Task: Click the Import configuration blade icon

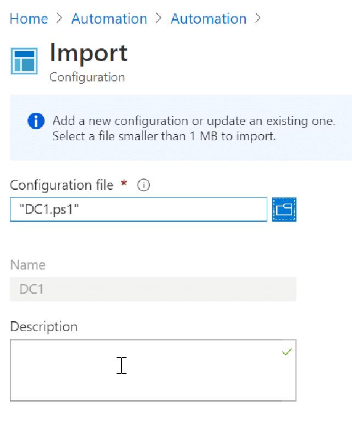Action: (24, 61)
